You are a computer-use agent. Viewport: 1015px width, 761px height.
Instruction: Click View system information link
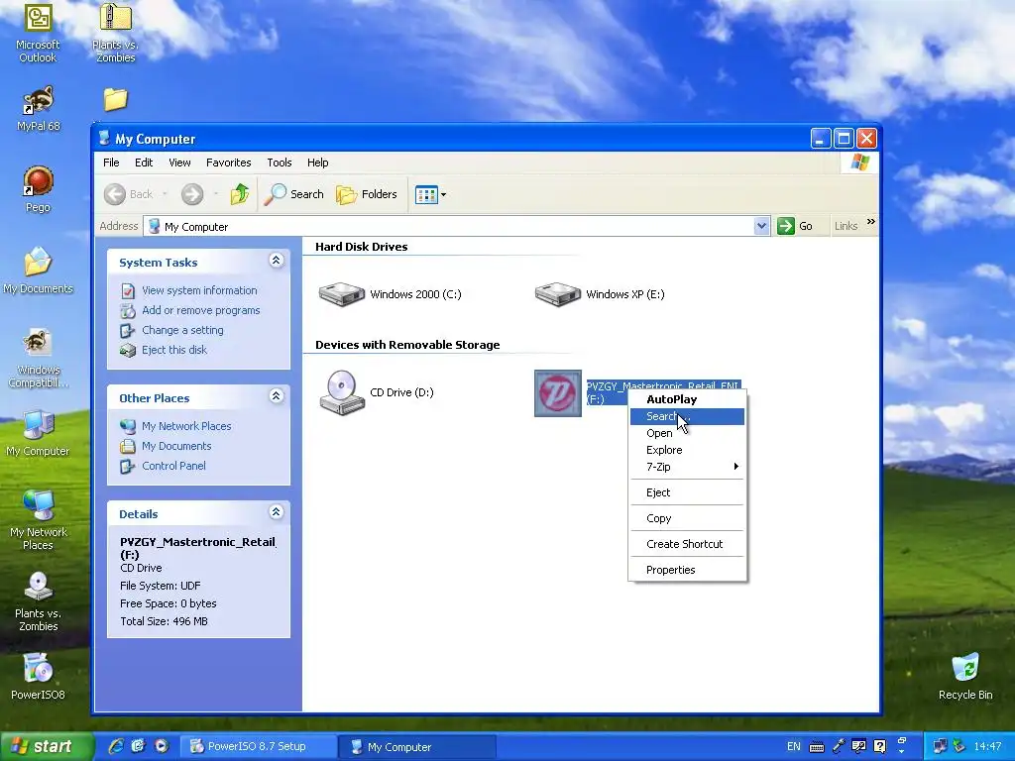pos(199,290)
